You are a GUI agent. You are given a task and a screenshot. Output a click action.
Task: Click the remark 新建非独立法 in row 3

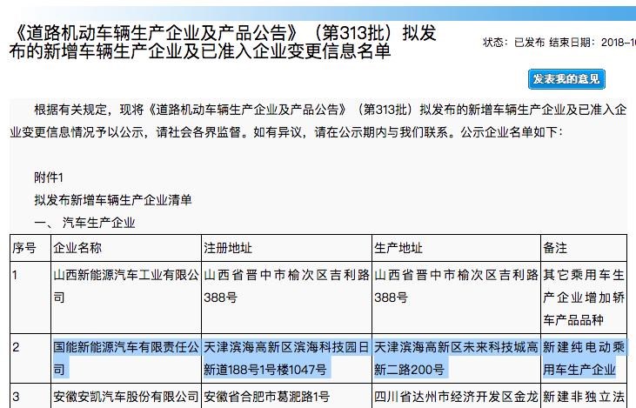[584, 396]
